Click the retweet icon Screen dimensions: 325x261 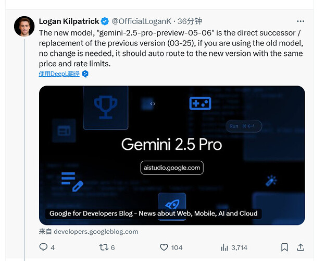104,247
